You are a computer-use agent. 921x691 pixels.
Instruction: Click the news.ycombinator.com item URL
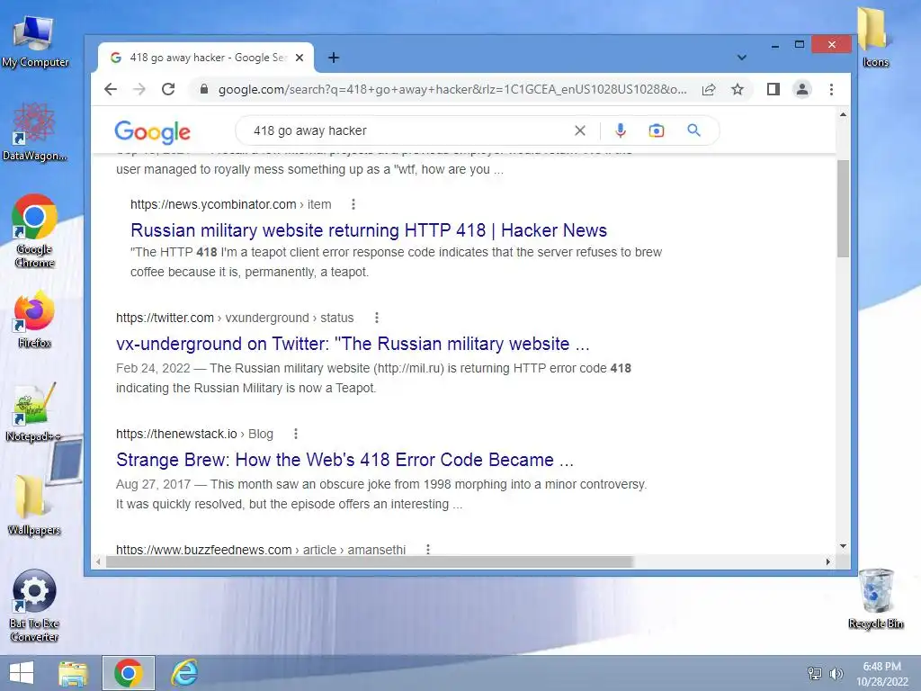point(231,204)
